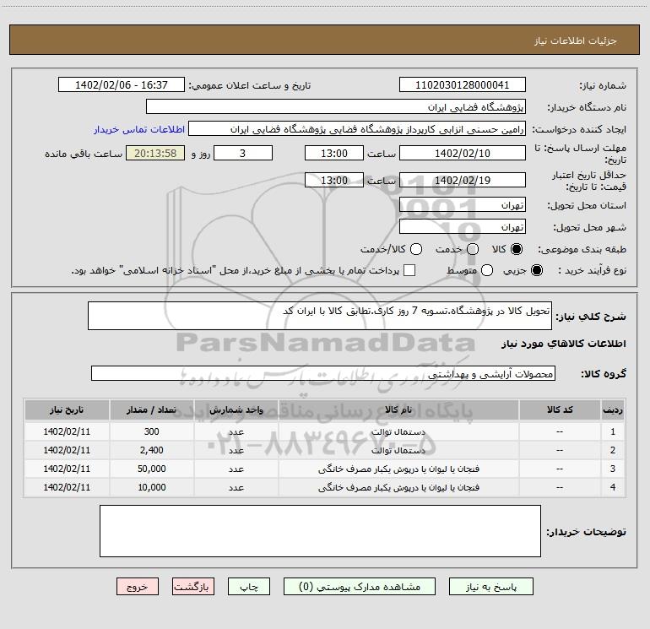The image size is (650, 629).
Task: Click the بازگشت back button
Action: click(x=193, y=586)
